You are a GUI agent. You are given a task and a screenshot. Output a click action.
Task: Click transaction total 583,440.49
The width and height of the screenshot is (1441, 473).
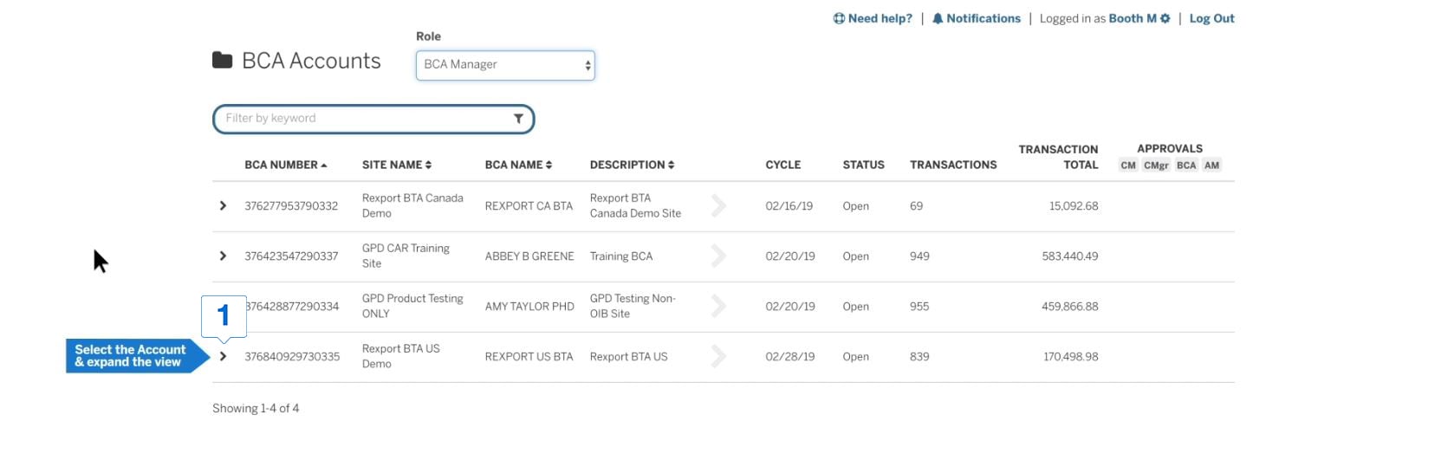1069,256
